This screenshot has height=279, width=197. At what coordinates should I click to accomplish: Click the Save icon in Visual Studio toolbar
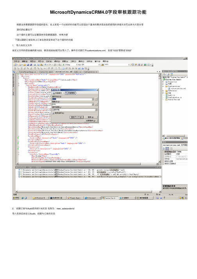point(28,65)
